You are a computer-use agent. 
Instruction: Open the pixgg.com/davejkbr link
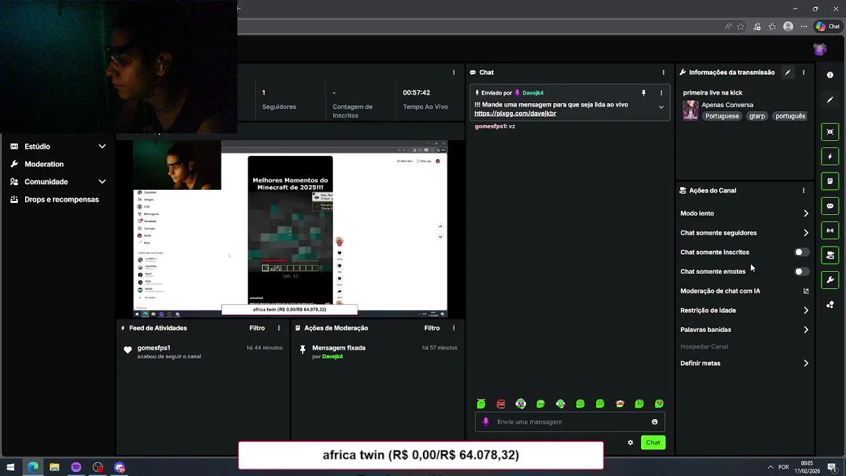tap(515, 114)
